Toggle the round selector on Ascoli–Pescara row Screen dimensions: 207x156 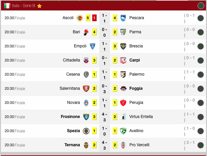201,18
